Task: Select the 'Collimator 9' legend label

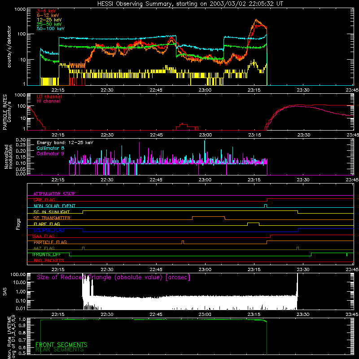Action: click(x=50, y=153)
